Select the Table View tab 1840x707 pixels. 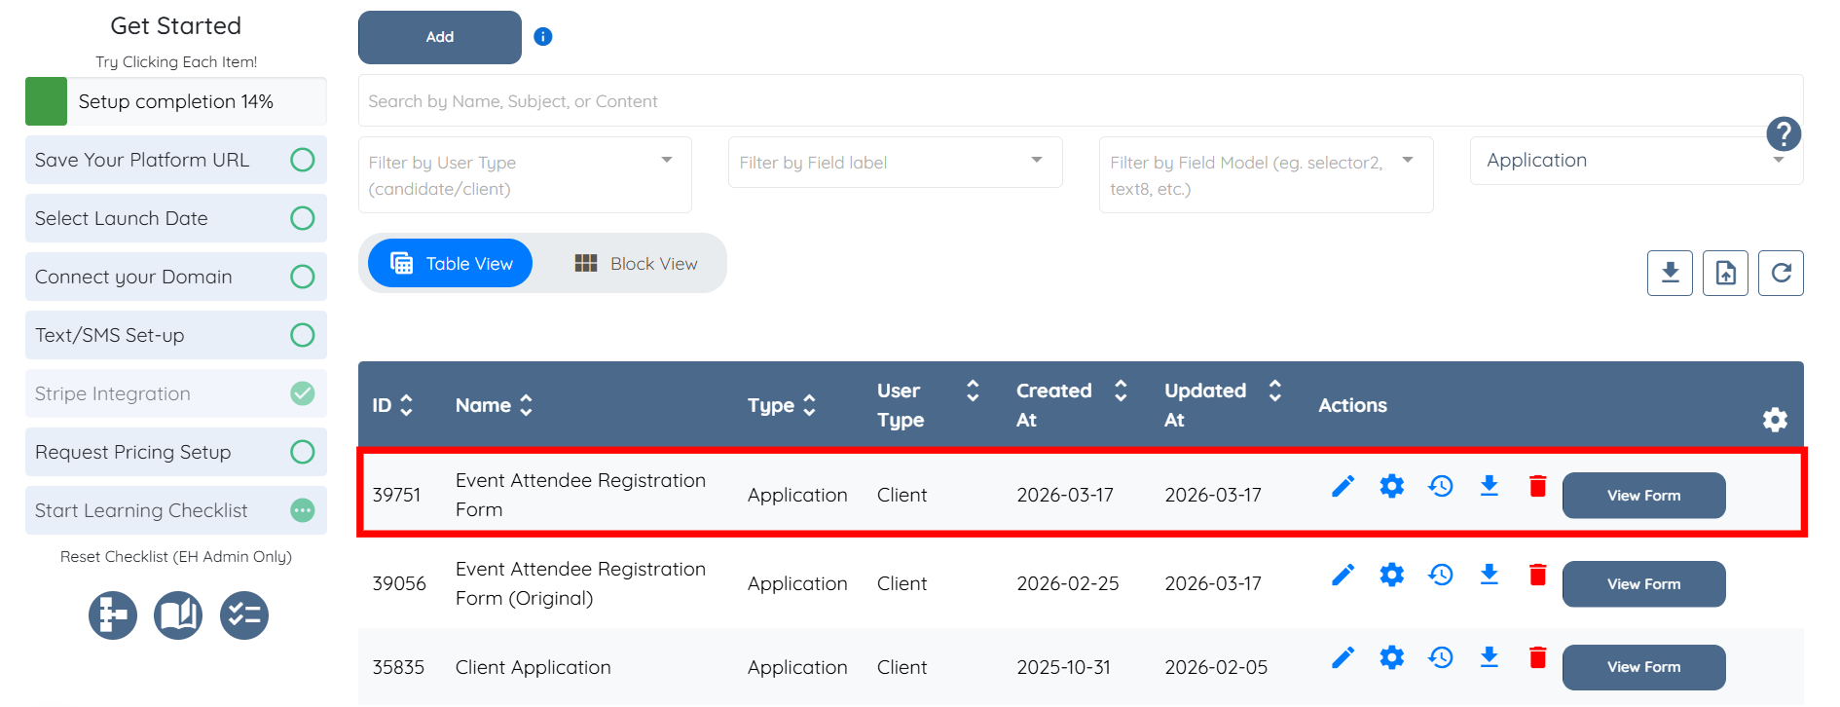(451, 264)
